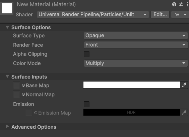Open the material three-dot context menu
The image size is (189, 137).
(187, 4)
